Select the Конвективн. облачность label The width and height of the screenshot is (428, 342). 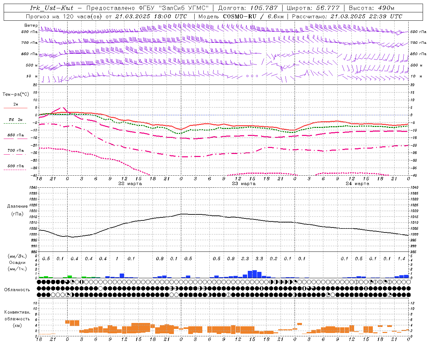click(17, 316)
